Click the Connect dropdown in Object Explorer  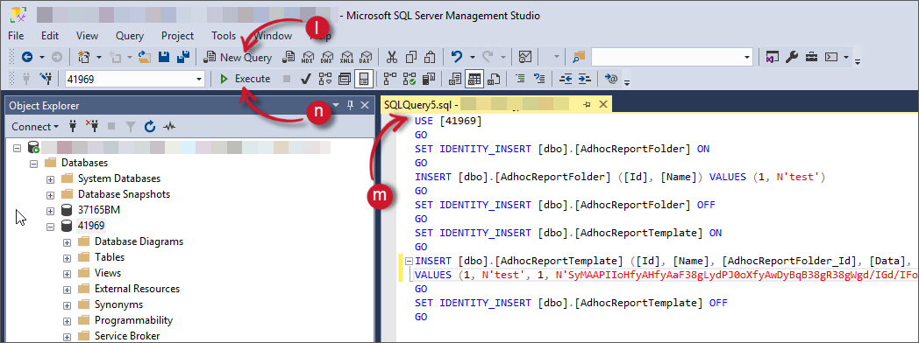point(35,126)
